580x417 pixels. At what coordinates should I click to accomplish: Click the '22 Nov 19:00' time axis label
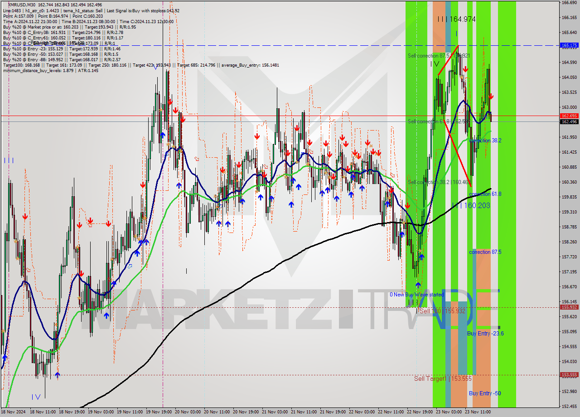[420, 412]
